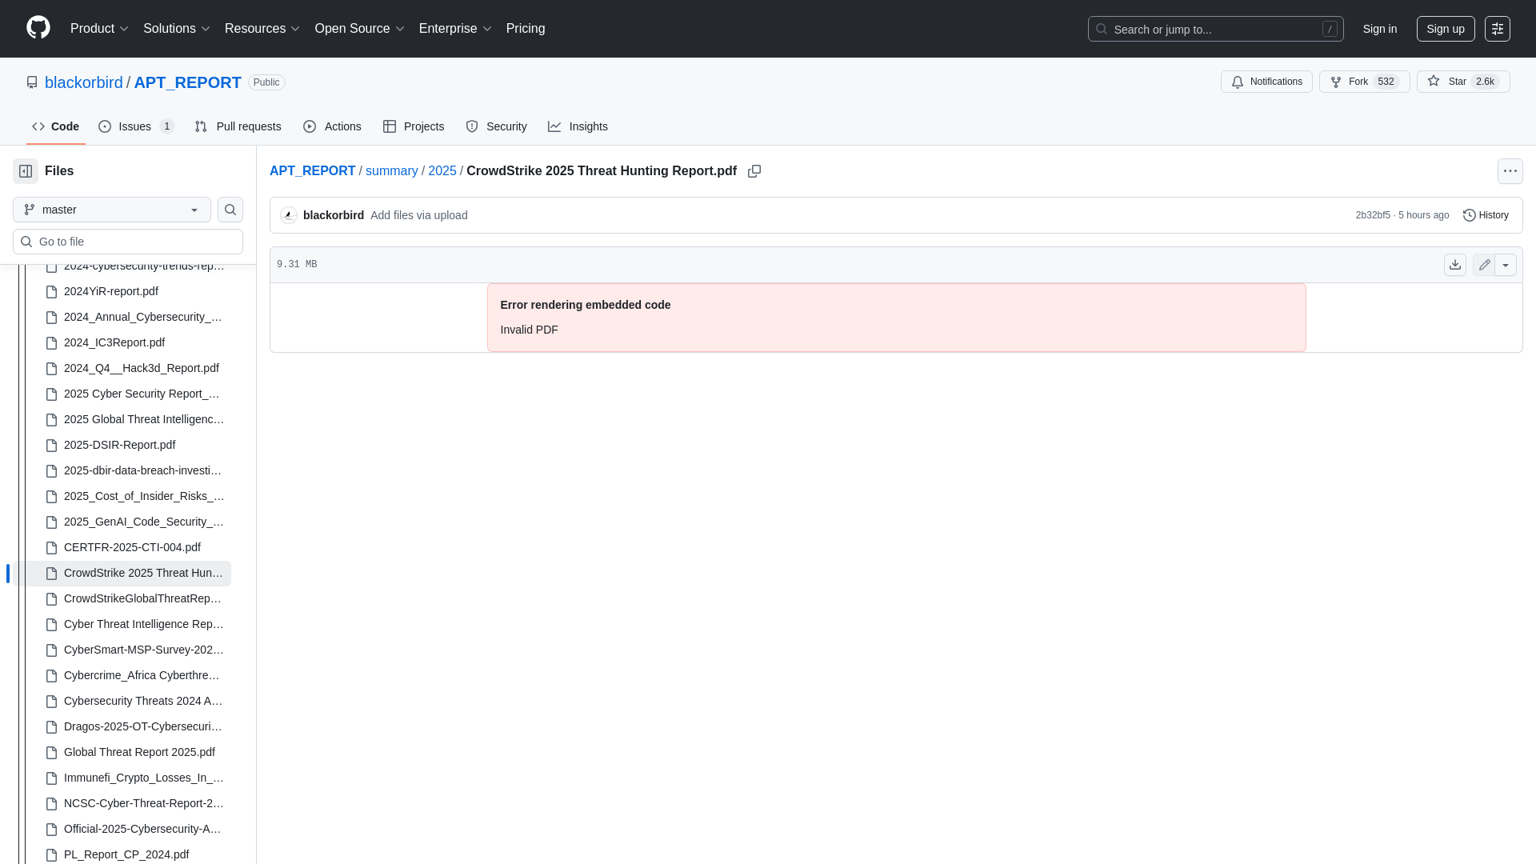Open the APT_REPORT repository title link
Image resolution: width=1536 pixels, height=864 pixels.
pyautogui.click(x=187, y=82)
